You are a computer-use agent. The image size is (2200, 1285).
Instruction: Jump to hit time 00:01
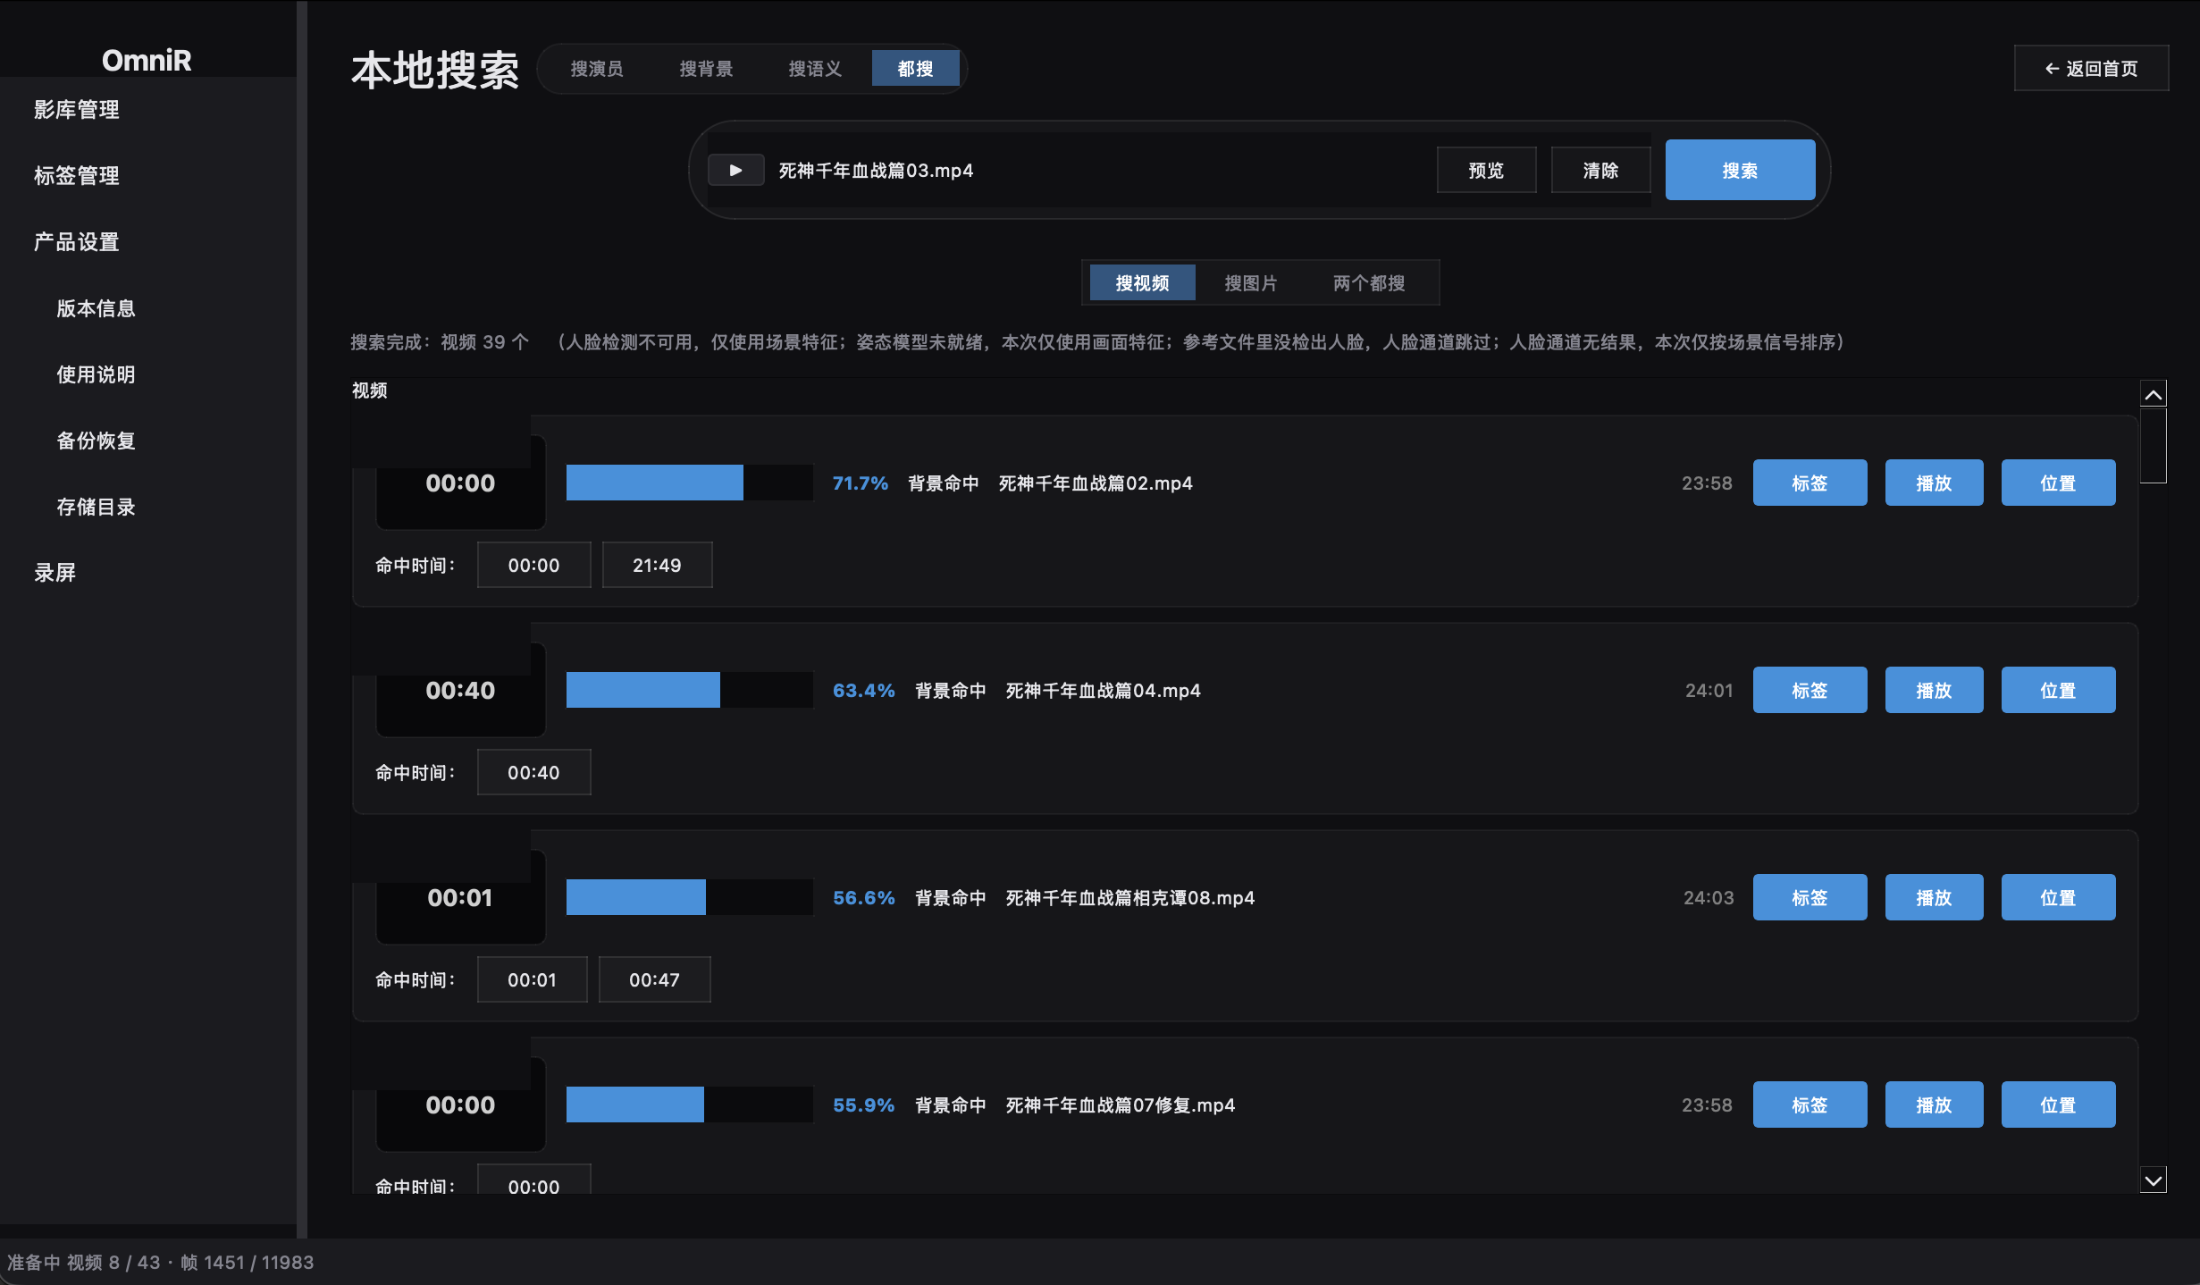(532, 979)
